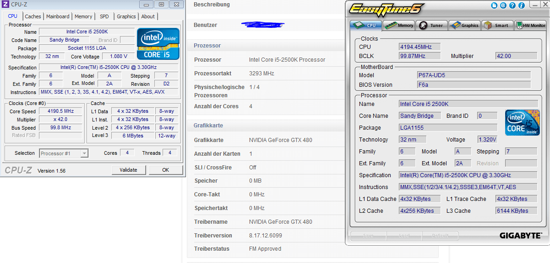
Task: Switch to the HW Monitor tab in EasyTune6
Action: pos(531,26)
